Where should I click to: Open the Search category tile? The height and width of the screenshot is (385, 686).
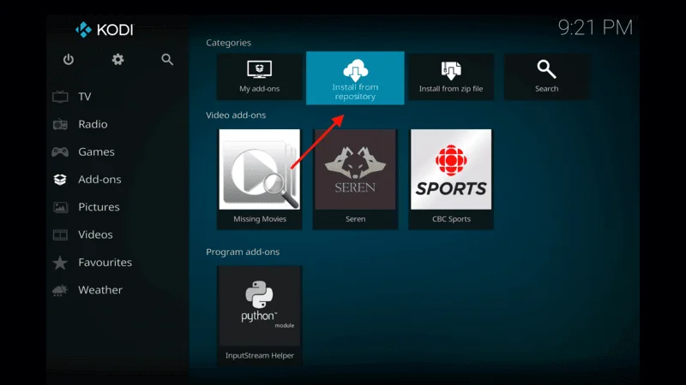pos(546,77)
